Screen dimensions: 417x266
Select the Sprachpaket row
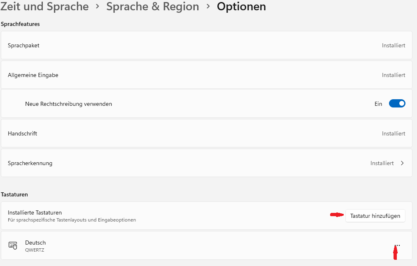(207, 45)
